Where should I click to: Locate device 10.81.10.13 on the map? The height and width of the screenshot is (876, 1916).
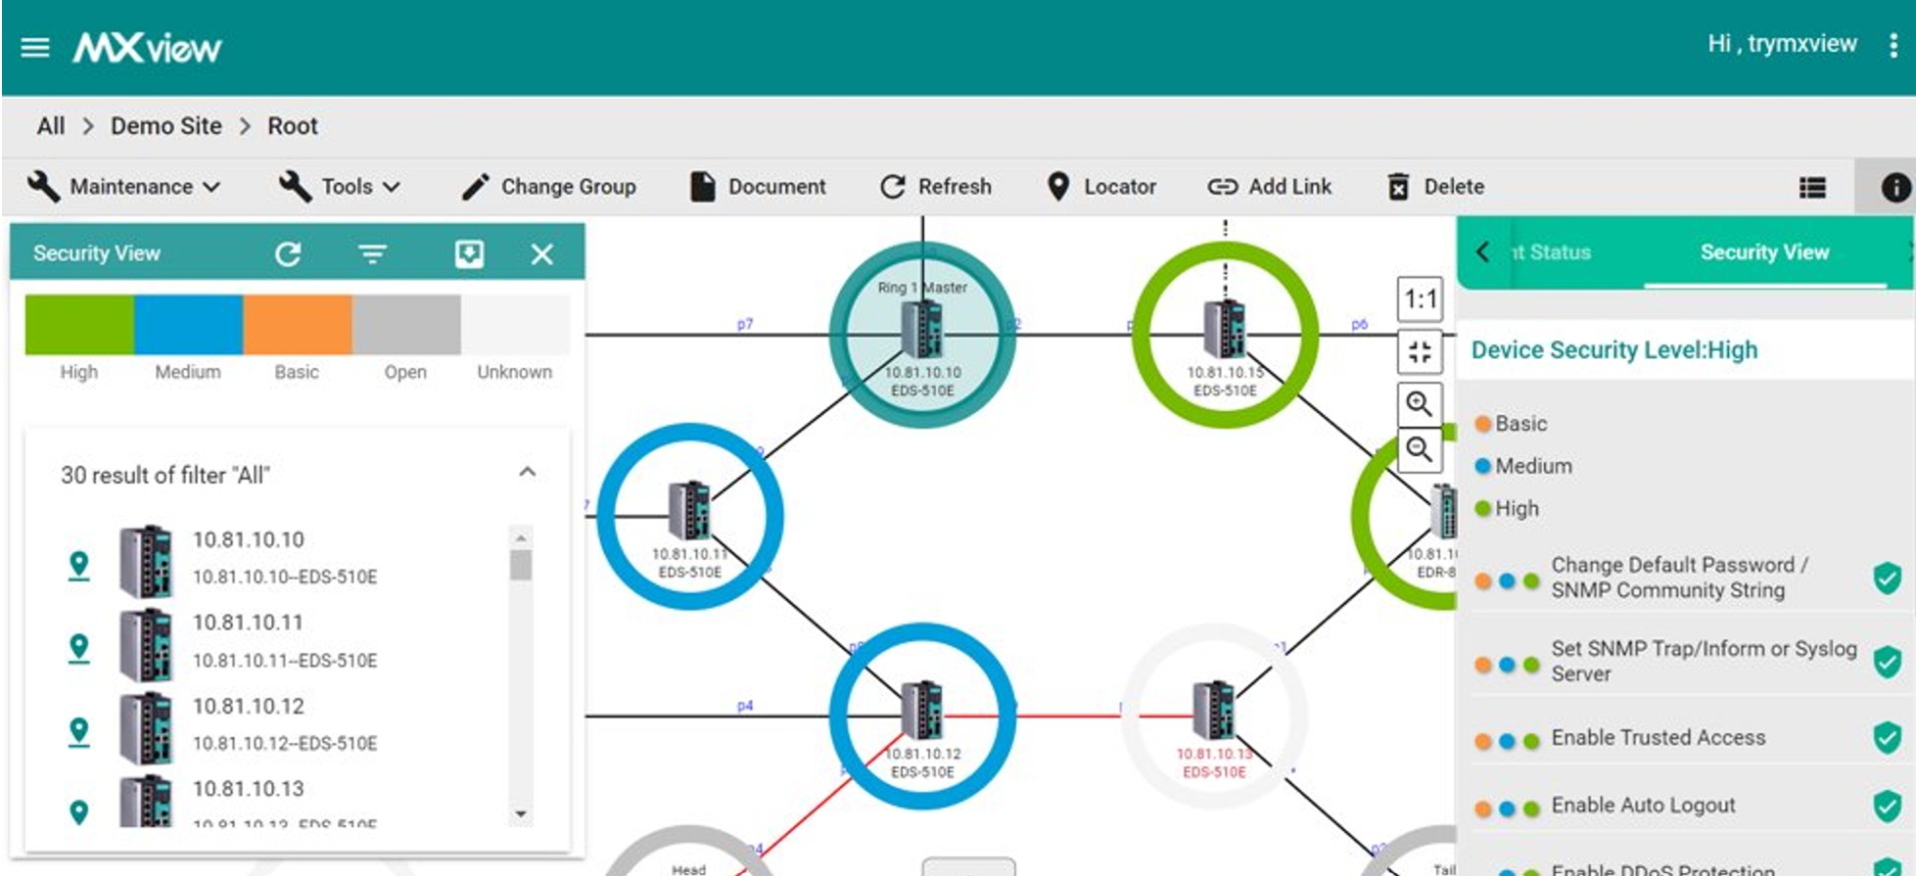click(79, 812)
